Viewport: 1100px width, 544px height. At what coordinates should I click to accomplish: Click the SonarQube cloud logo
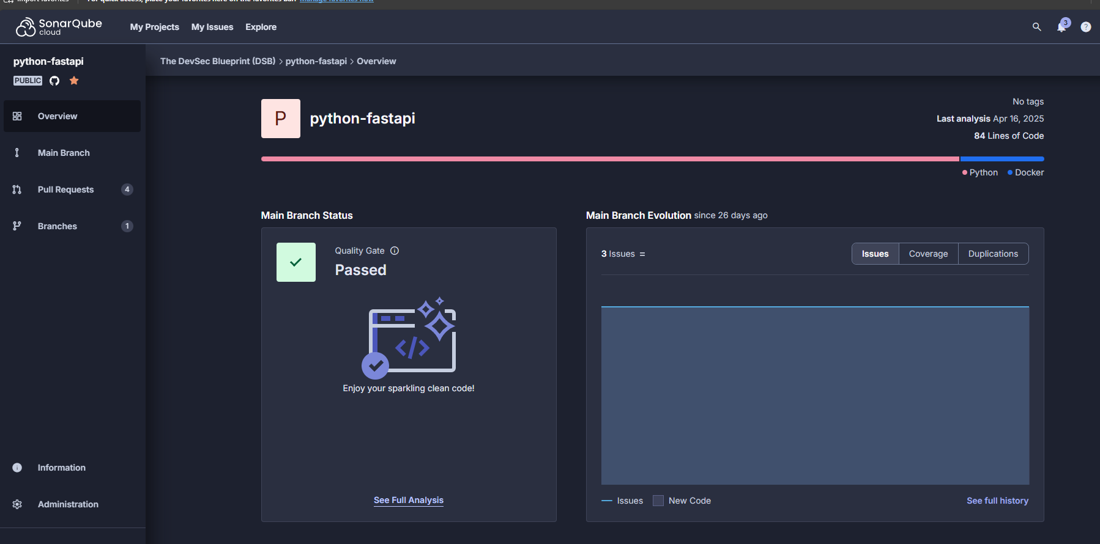click(x=59, y=27)
